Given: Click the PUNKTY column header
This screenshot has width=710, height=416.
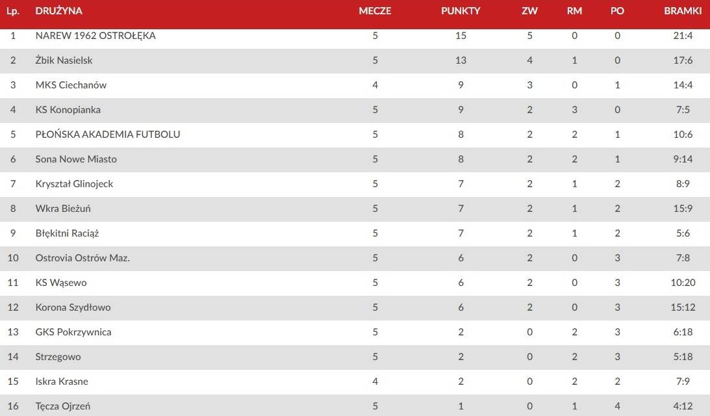Looking at the screenshot, I should (461, 11).
